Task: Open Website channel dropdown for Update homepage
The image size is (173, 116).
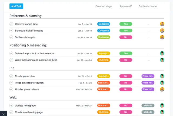Action: (x=148, y=106)
